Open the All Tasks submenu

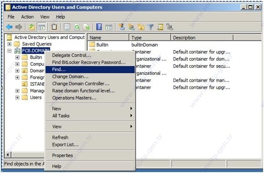click(90, 115)
